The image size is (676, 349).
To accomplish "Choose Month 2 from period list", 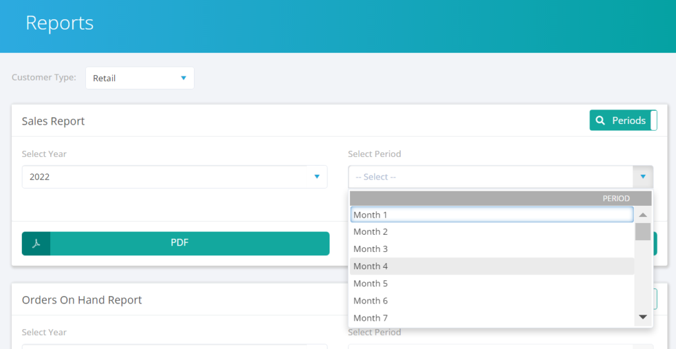I will [x=492, y=232].
